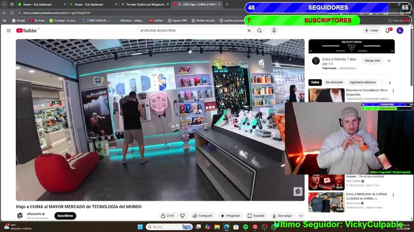
Task: Open the weather widget showing 14°C
Action: pos(18,227)
